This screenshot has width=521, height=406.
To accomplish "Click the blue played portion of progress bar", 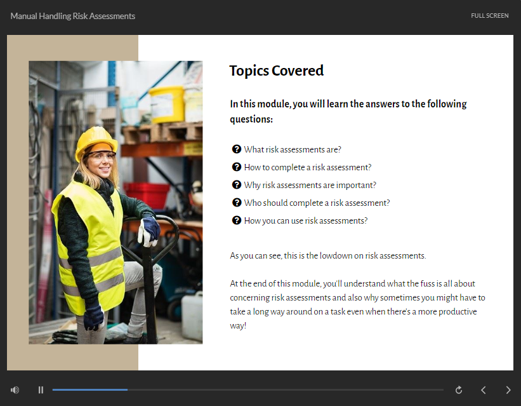I will point(89,389).
